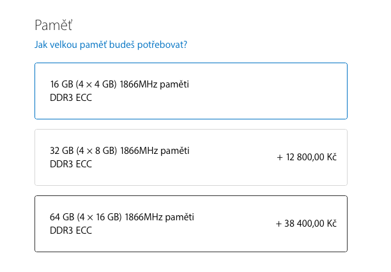Click the + 38 400,00 Kč price label
The image size is (391, 272).
pos(306,223)
